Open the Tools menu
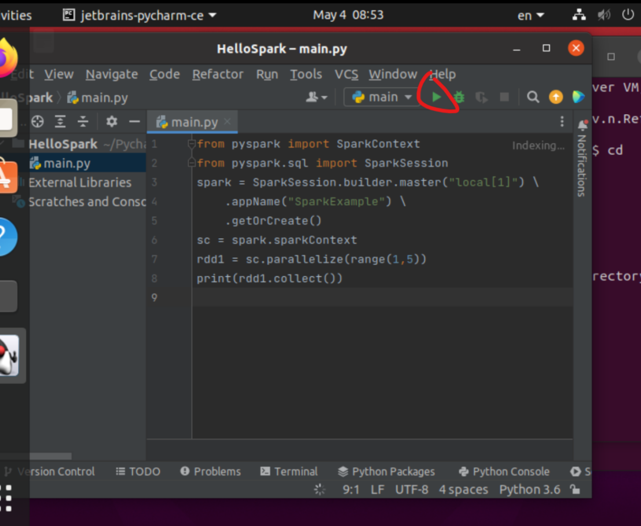The width and height of the screenshot is (641, 526). [x=306, y=74]
